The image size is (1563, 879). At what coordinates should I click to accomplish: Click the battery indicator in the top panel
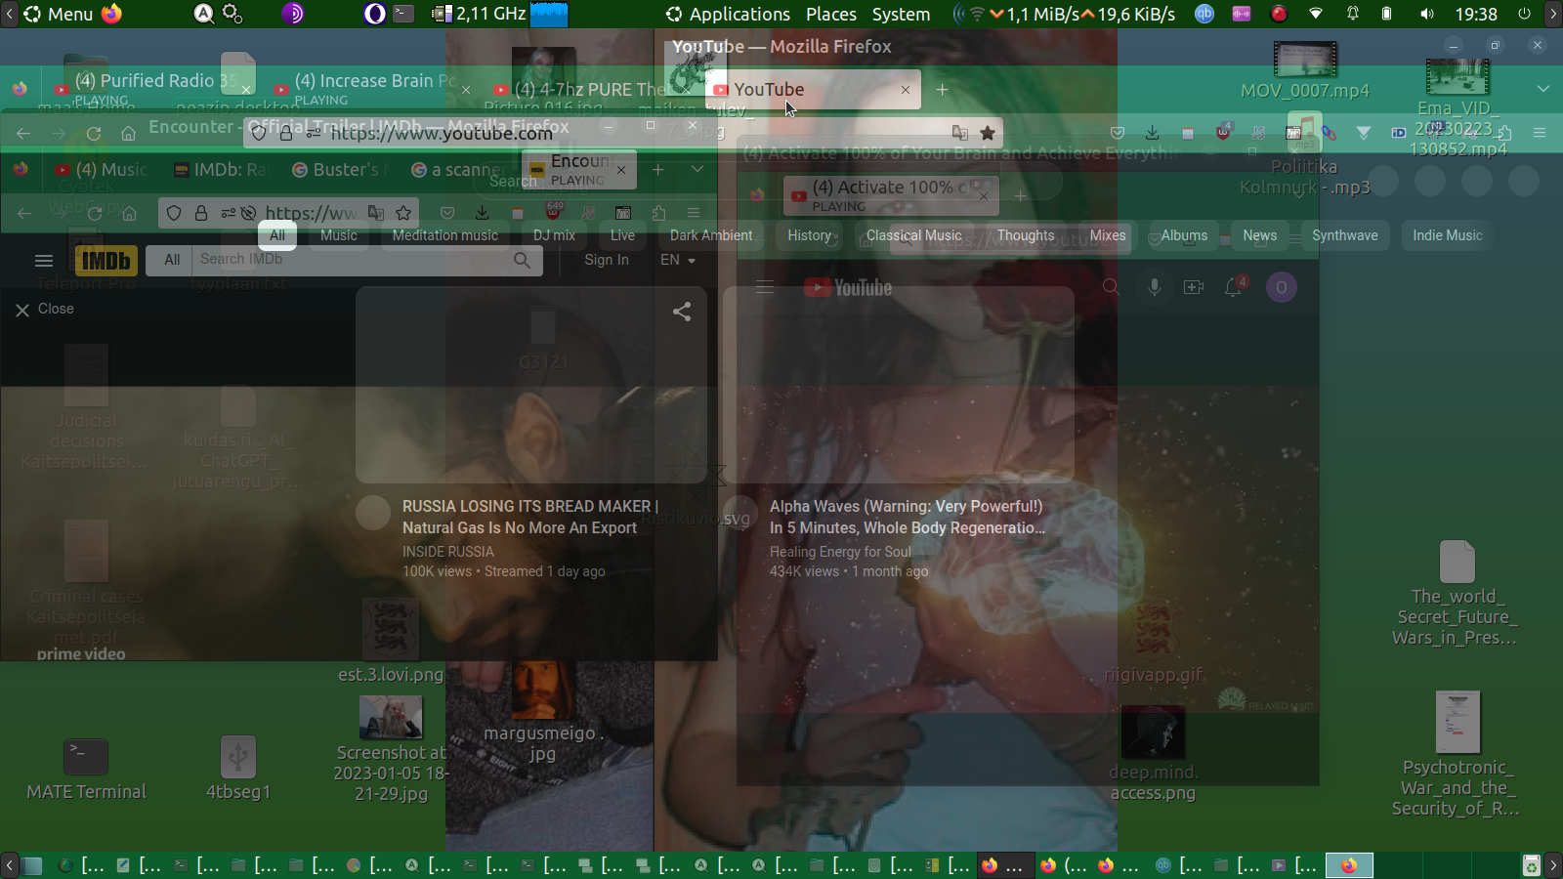1386,14
